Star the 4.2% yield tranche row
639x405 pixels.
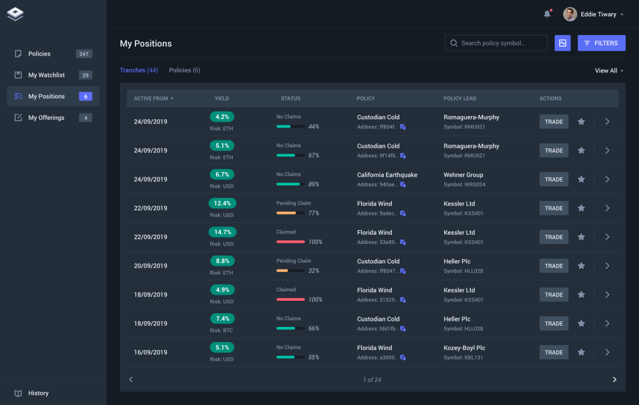(x=581, y=122)
